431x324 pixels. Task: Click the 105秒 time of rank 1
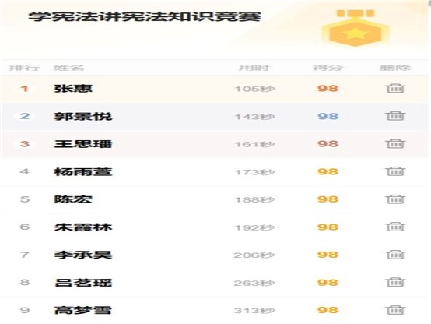[x=255, y=89]
